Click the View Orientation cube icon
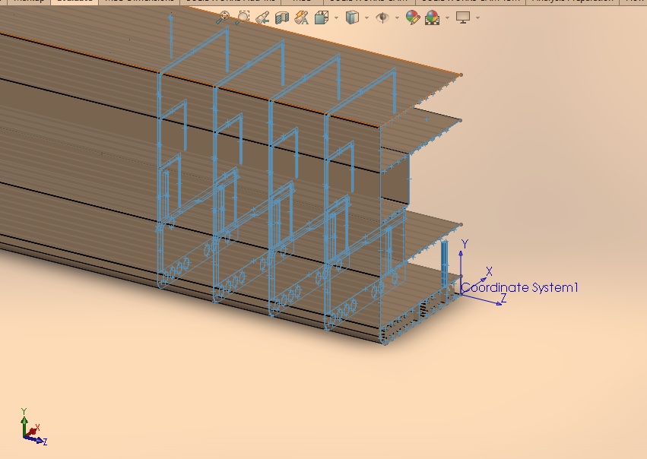This screenshot has height=459, width=647. click(x=322, y=17)
